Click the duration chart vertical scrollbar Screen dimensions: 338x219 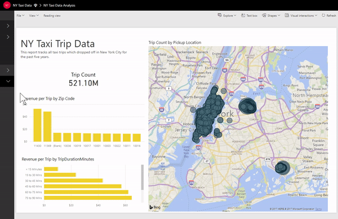tap(143, 177)
